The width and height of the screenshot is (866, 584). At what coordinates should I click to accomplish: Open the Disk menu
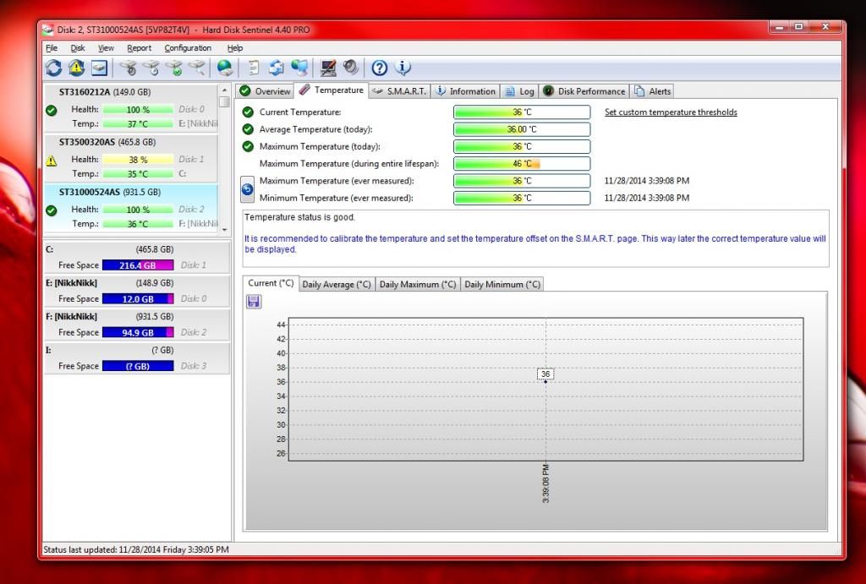click(77, 48)
